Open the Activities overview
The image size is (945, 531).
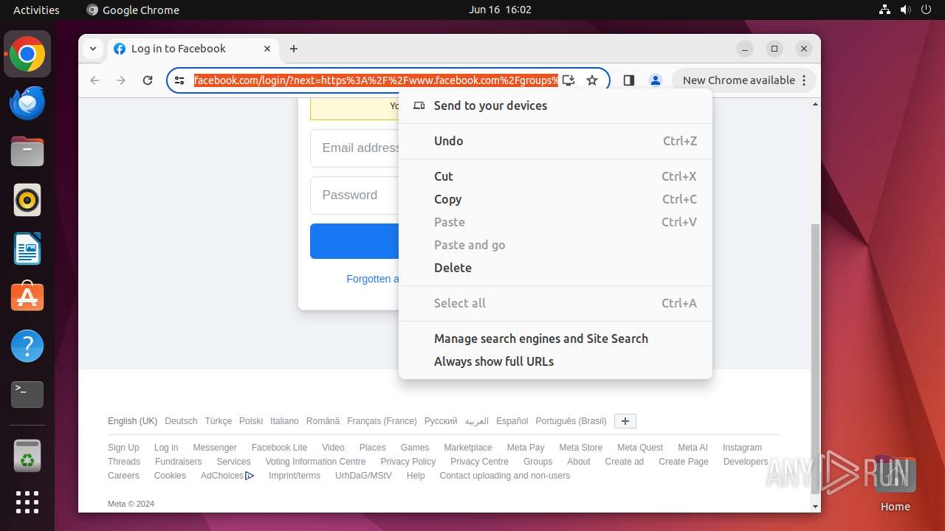(36, 10)
